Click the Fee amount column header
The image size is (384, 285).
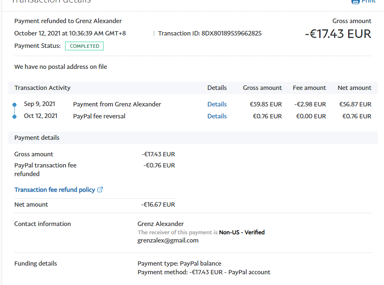point(309,88)
